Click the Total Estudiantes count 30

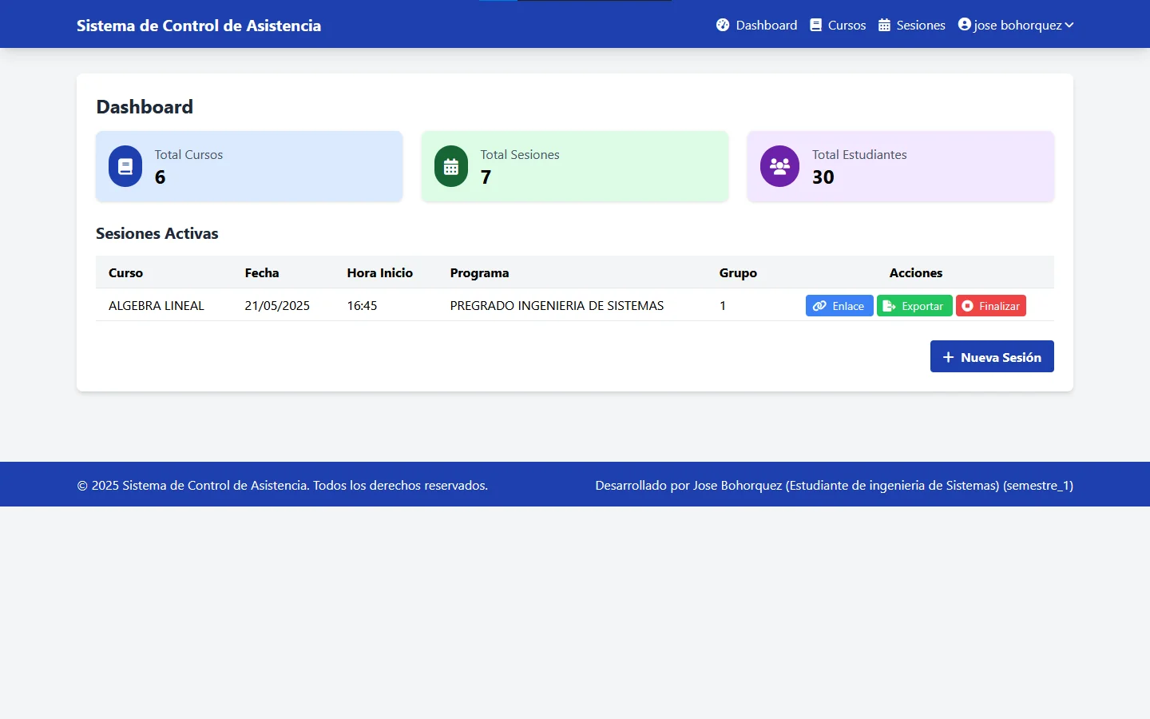[823, 177]
